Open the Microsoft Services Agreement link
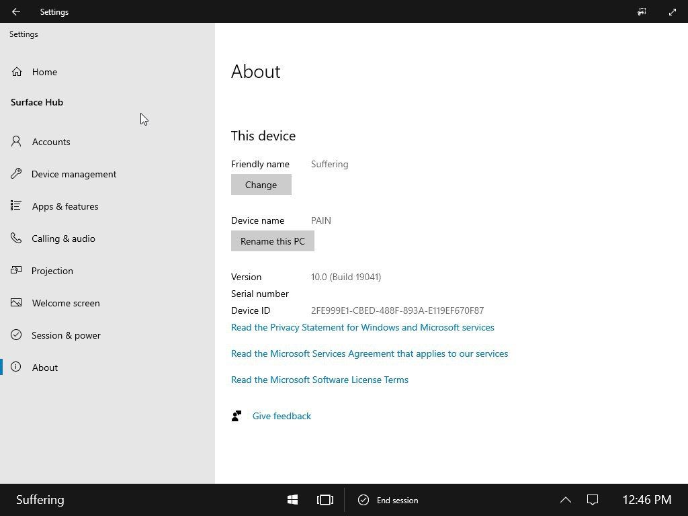 click(x=370, y=353)
